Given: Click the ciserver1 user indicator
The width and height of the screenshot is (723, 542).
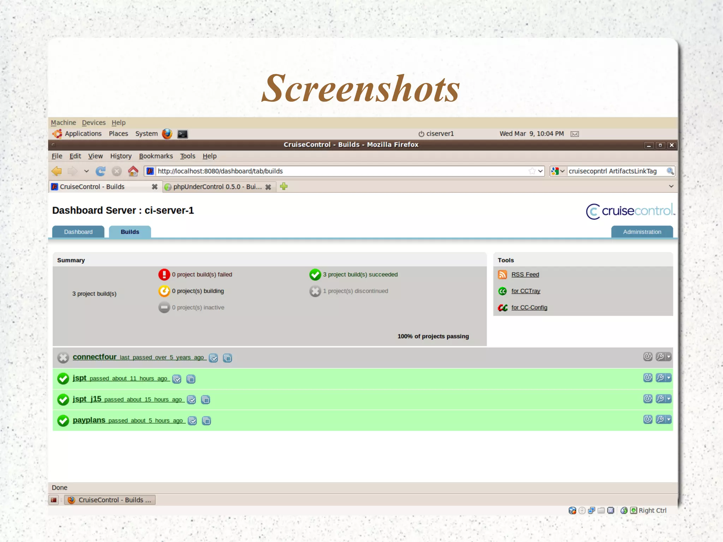Looking at the screenshot, I should click(436, 134).
